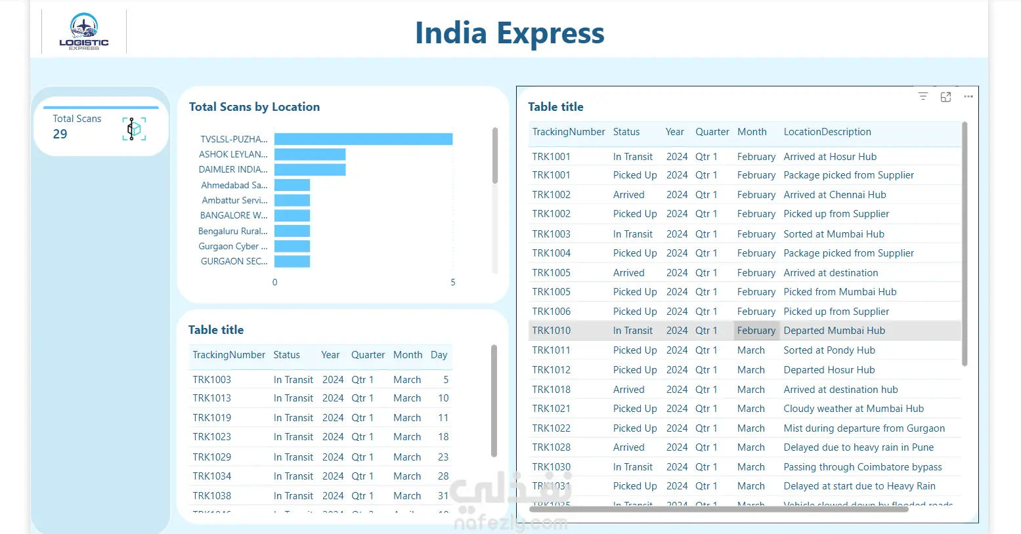Select the TVSLSL-PUZHA bar in the chart

click(x=363, y=139)
